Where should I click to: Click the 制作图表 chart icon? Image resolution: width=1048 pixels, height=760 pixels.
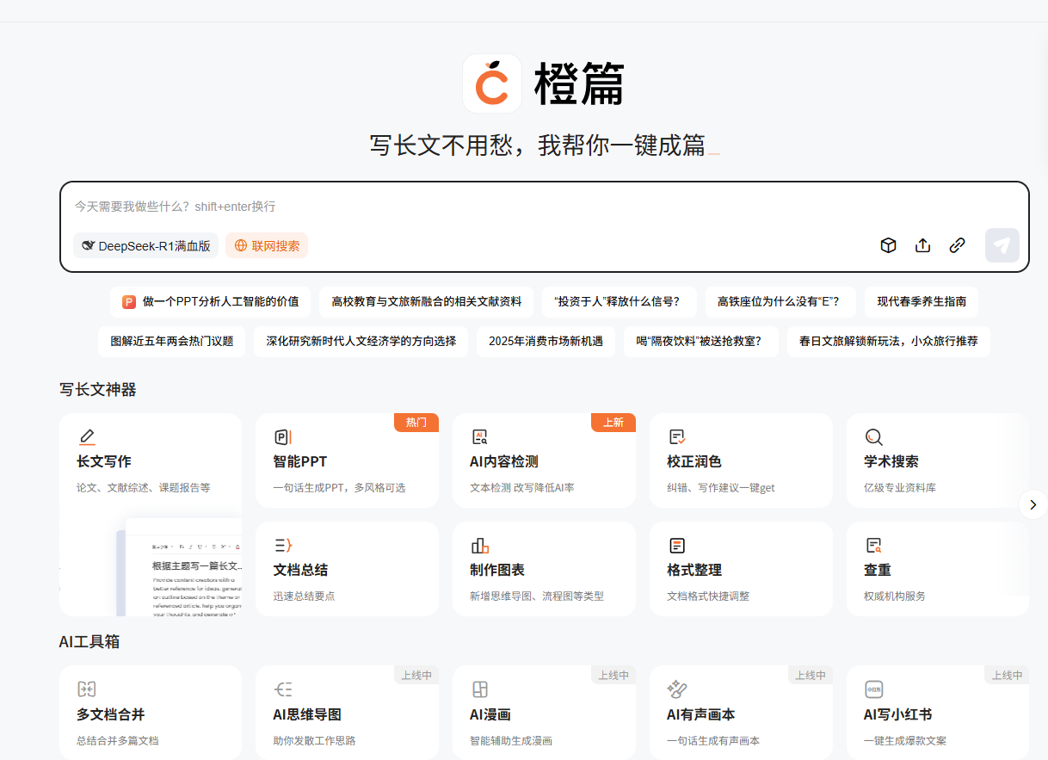click(x=479, y=546)
